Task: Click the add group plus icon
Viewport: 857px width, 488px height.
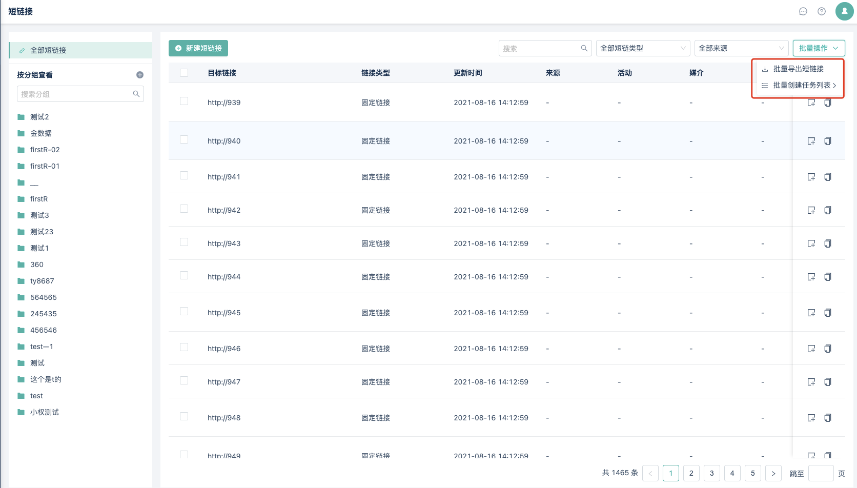Action: point(140,75)
